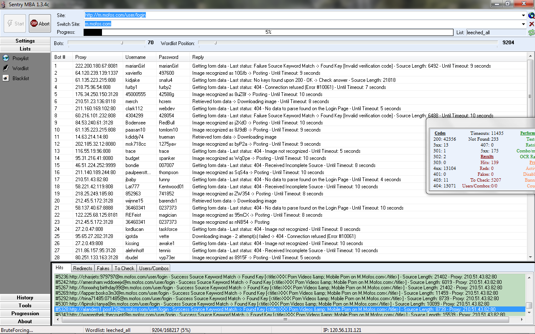Image resolution: width=535 pixels, height=334 pixels.
Task: Click the 'Password' column header
Action: pyautogui.click(x=173, y=57)
